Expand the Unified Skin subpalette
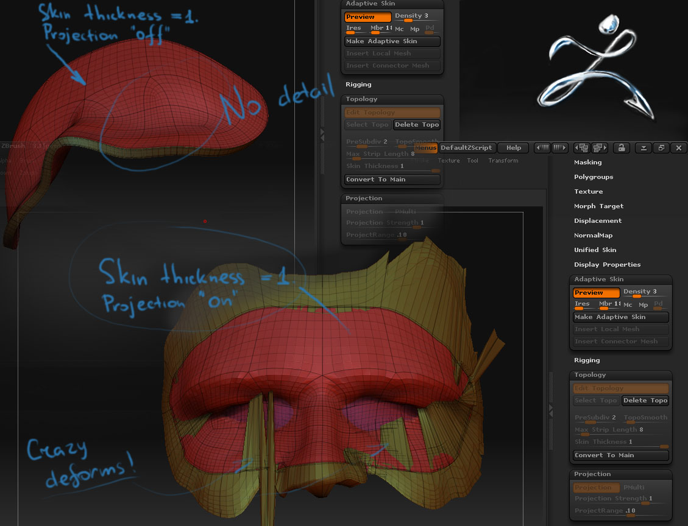This screenshot has height=526, width=688. (595, 250)
